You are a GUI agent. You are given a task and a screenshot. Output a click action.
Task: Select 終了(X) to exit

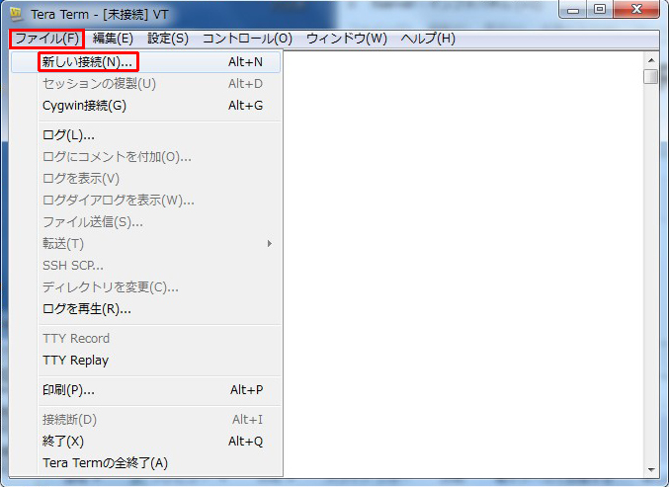[63, 442]
